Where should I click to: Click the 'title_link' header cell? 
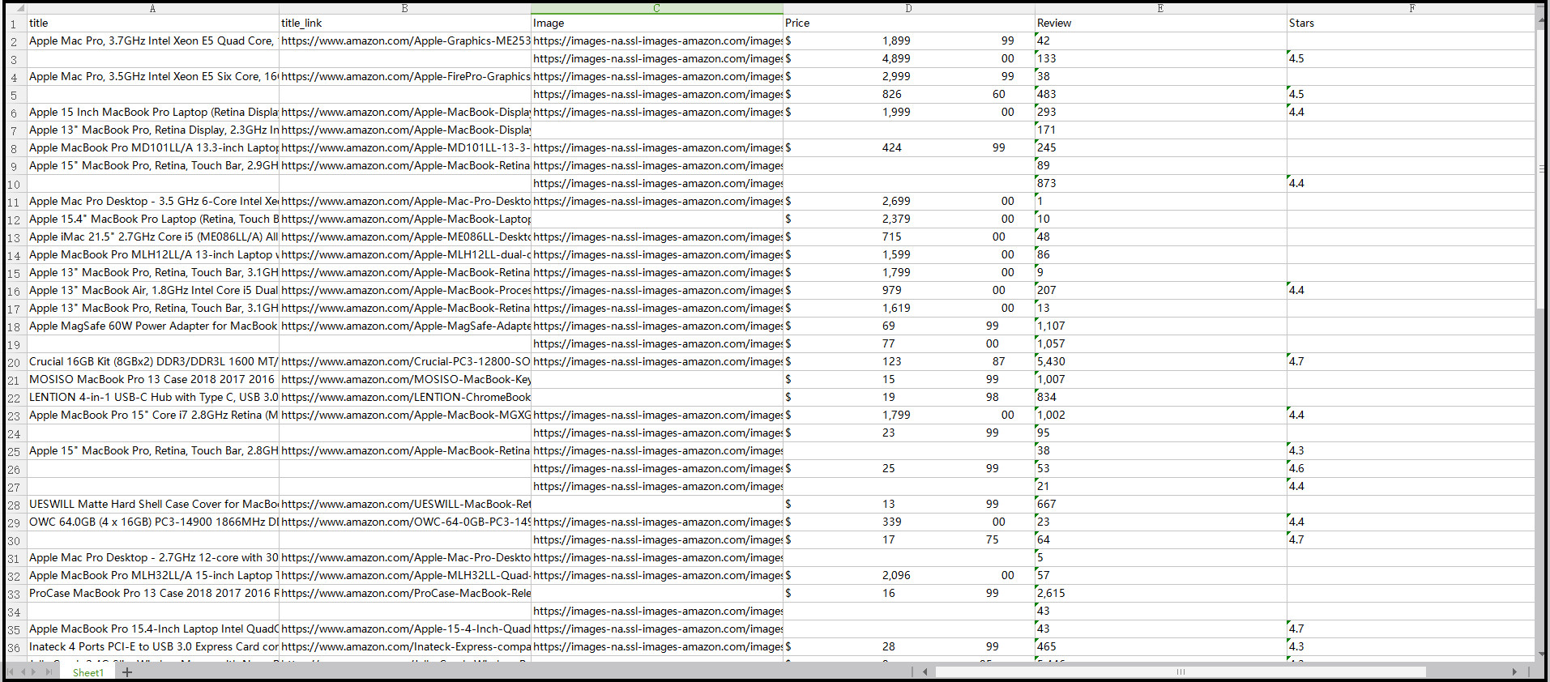click(x=405, y=23)
